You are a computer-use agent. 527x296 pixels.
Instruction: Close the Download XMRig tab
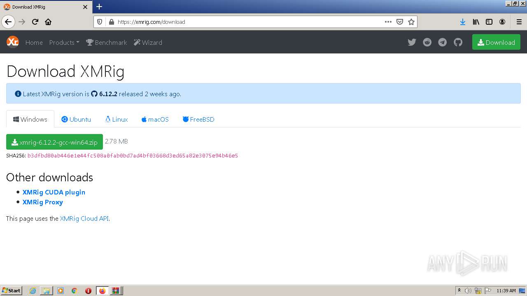click(85, 7)
